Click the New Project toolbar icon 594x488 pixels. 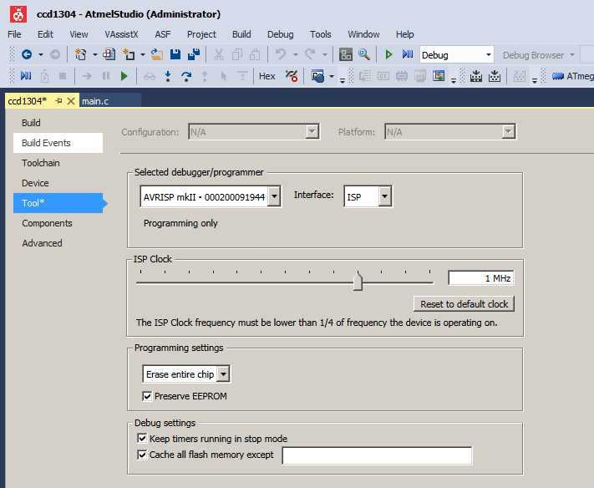click(x=80, y=54)
